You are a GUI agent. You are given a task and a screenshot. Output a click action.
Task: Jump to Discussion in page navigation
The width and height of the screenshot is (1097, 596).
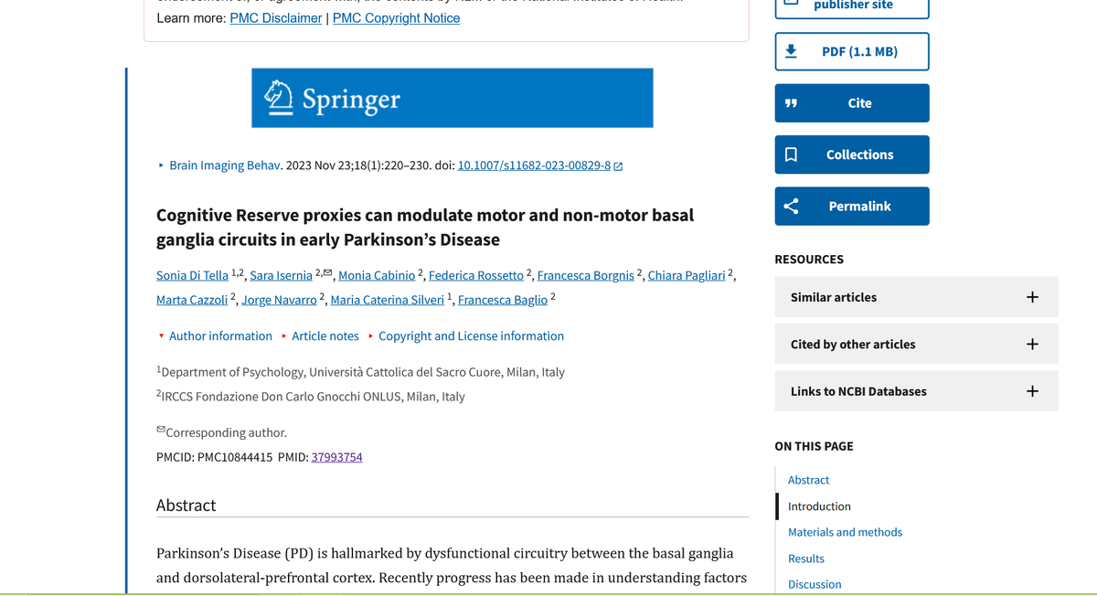click(815, 584)
